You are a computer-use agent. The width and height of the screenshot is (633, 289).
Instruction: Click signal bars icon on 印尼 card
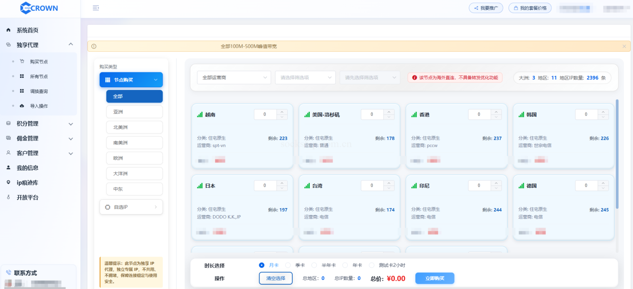pyautogui.click(x=414, y=186)
